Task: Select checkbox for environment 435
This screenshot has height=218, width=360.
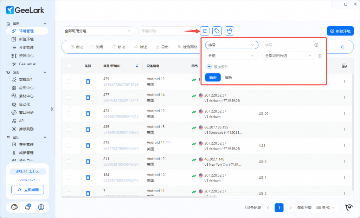Action: (69, 130)
